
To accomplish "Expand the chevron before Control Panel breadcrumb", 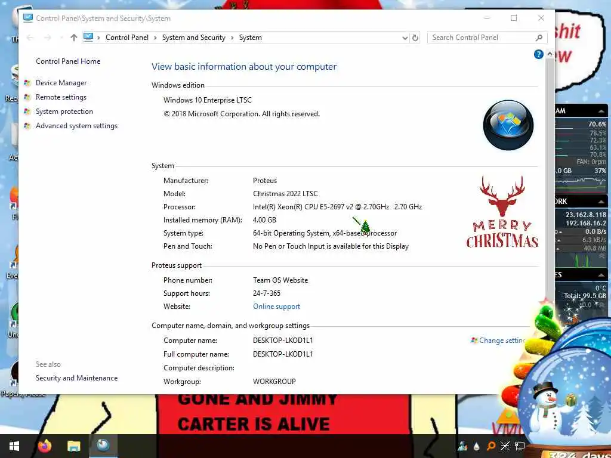I will pyautogui.click(x=98, y=38).
